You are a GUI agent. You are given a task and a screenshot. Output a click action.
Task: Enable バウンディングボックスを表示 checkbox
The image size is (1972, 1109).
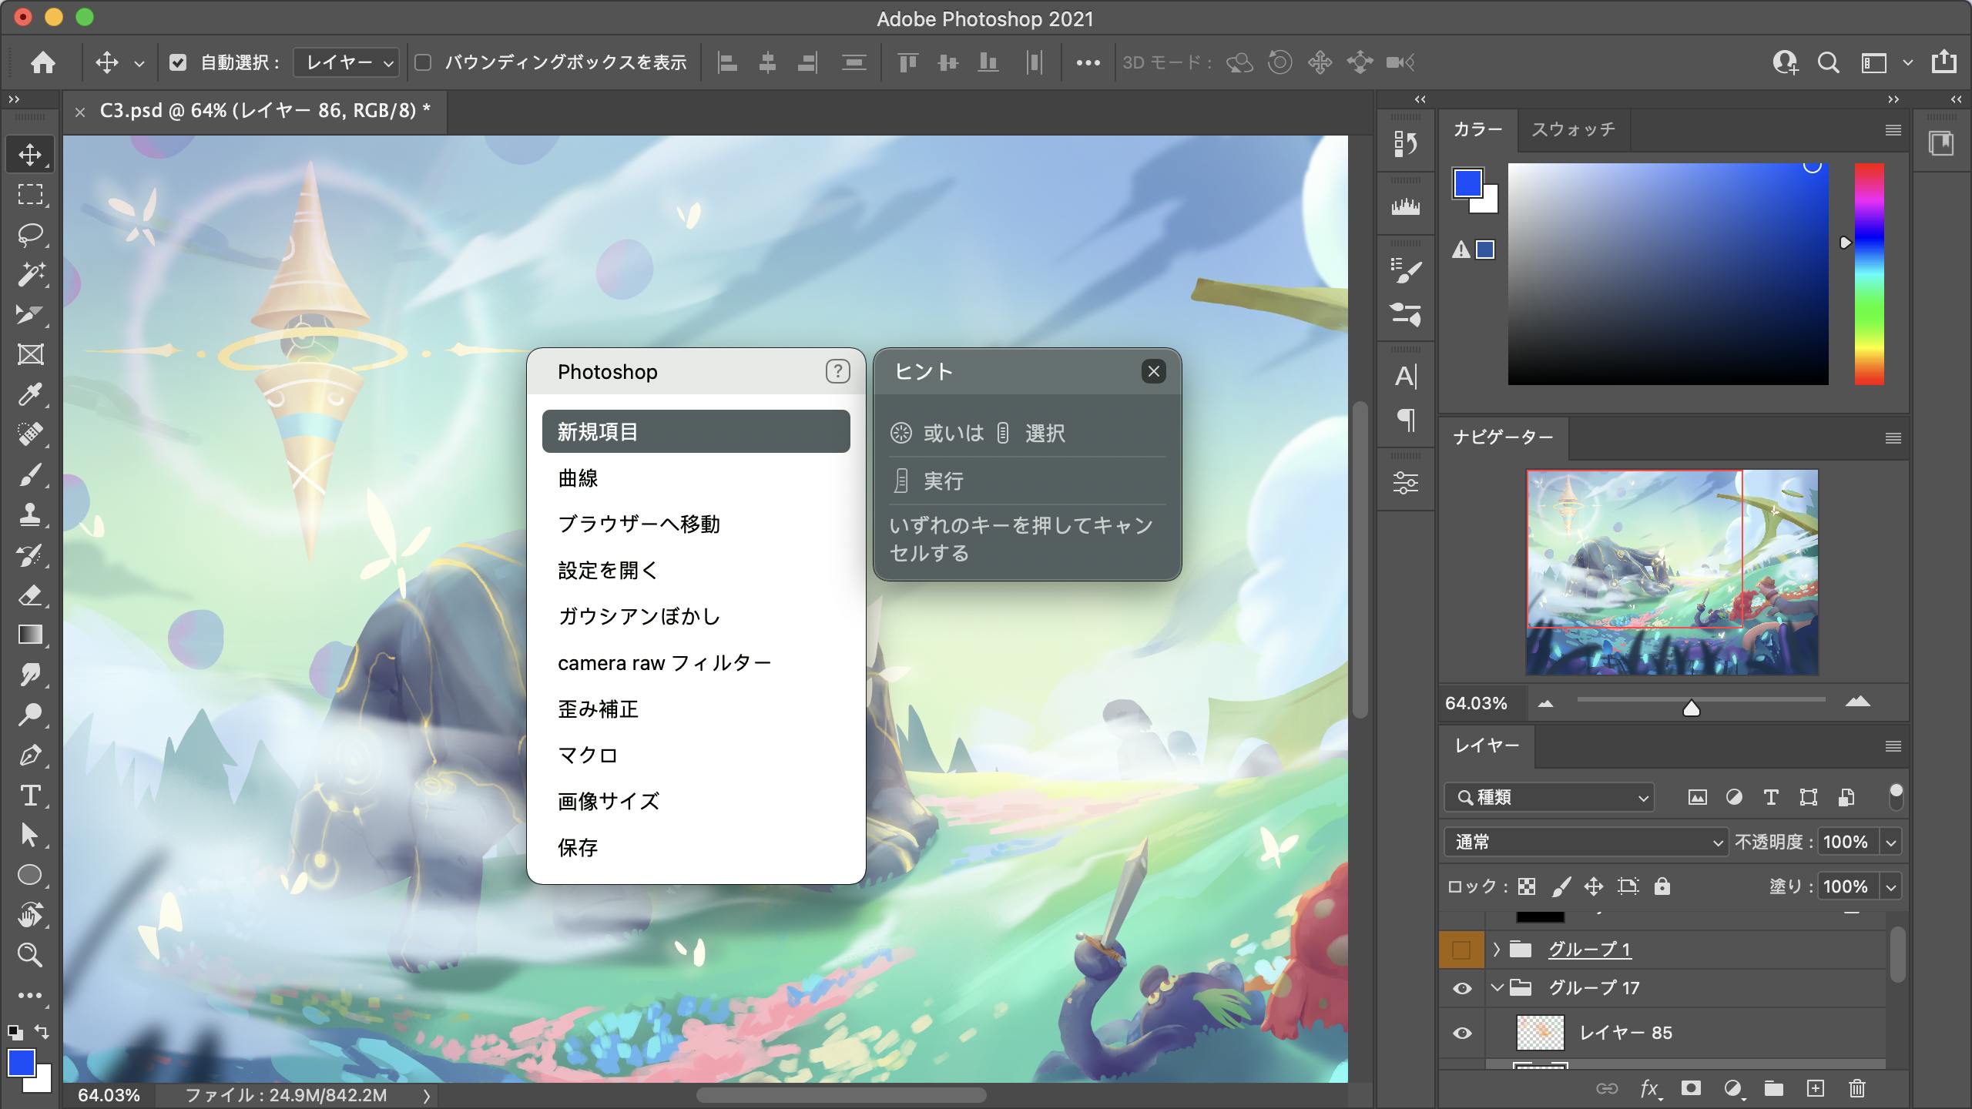click(x=423, y=62)
